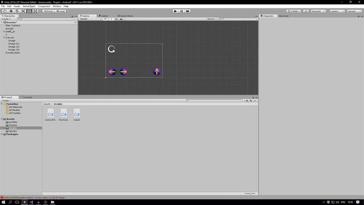Select the Hand tool in toolbar
Screen dimensions: 364x205
5,11
